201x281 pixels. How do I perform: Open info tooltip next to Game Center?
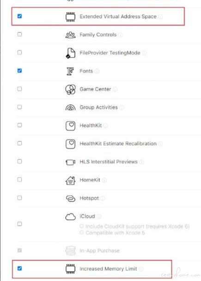point(116,89)
